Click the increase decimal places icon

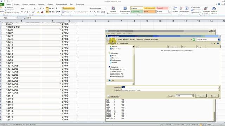coord(102,12)
